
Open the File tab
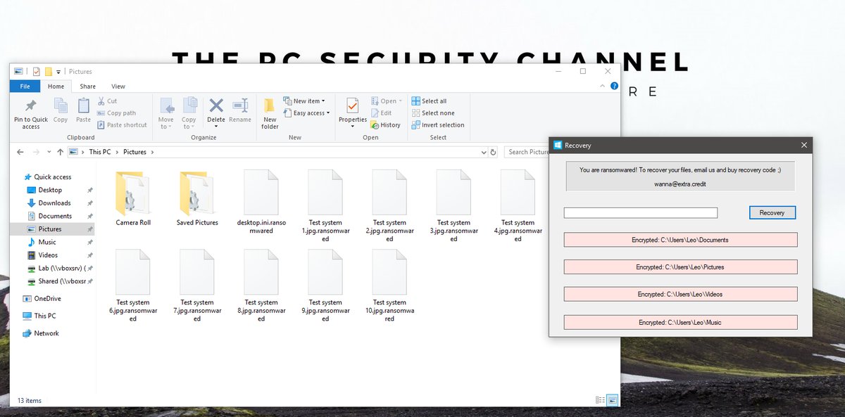point(25,86)
